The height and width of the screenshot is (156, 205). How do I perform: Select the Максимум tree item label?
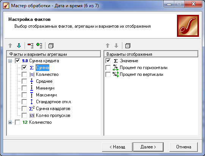[x=46, y=95]
